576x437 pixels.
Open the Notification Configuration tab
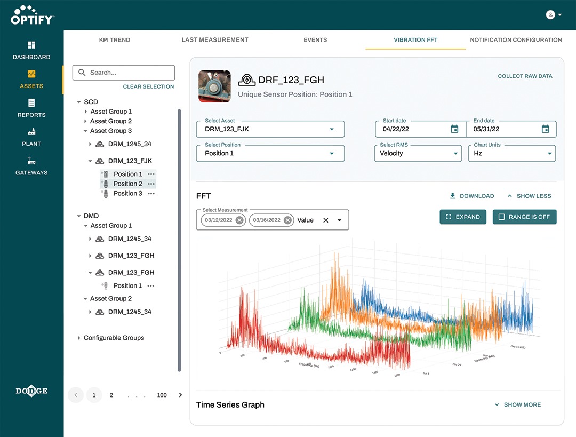click(x=516, y=40)
